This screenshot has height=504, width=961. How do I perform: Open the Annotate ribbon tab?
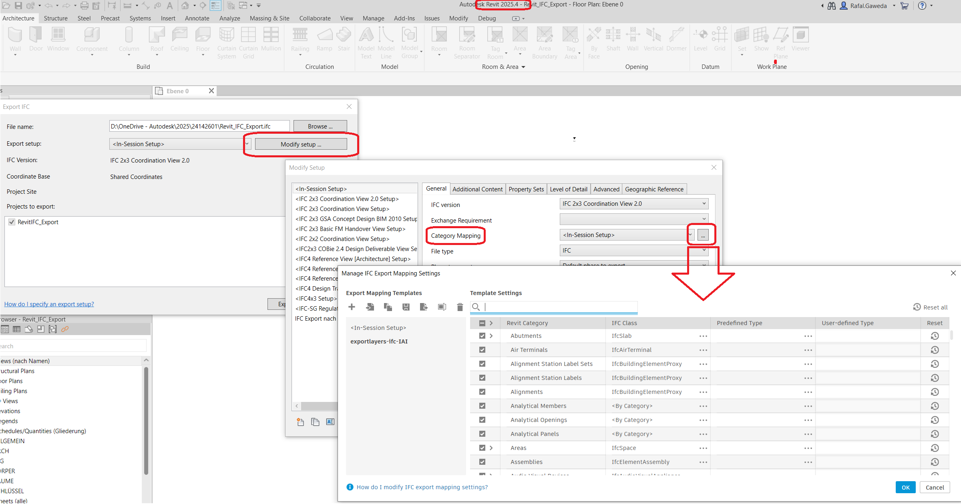pyautogui.click(x=197, y=18)
